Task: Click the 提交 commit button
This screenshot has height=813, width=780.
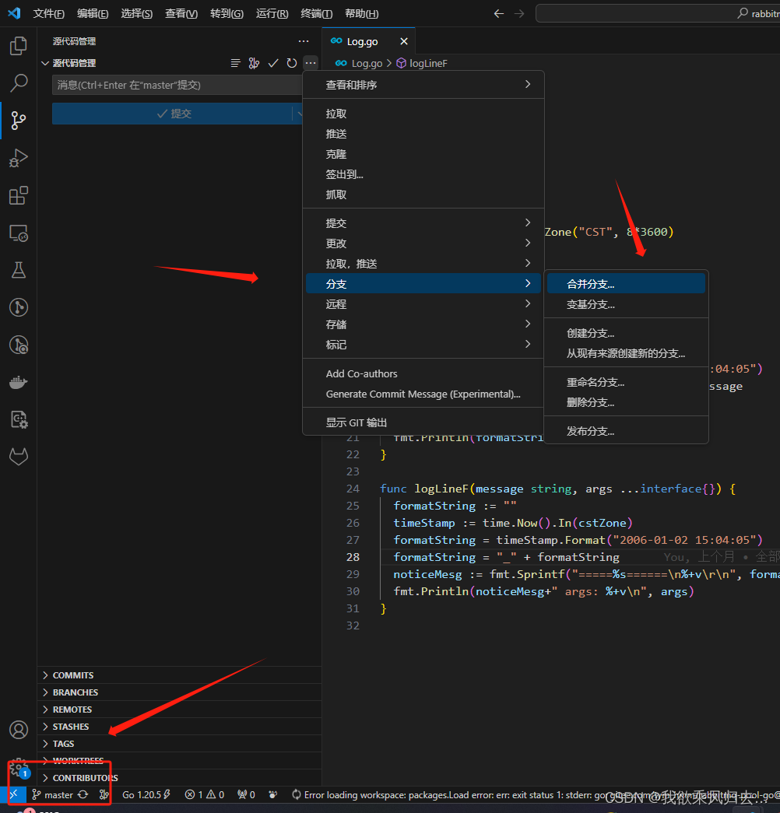Action: (x=176, y=113)
